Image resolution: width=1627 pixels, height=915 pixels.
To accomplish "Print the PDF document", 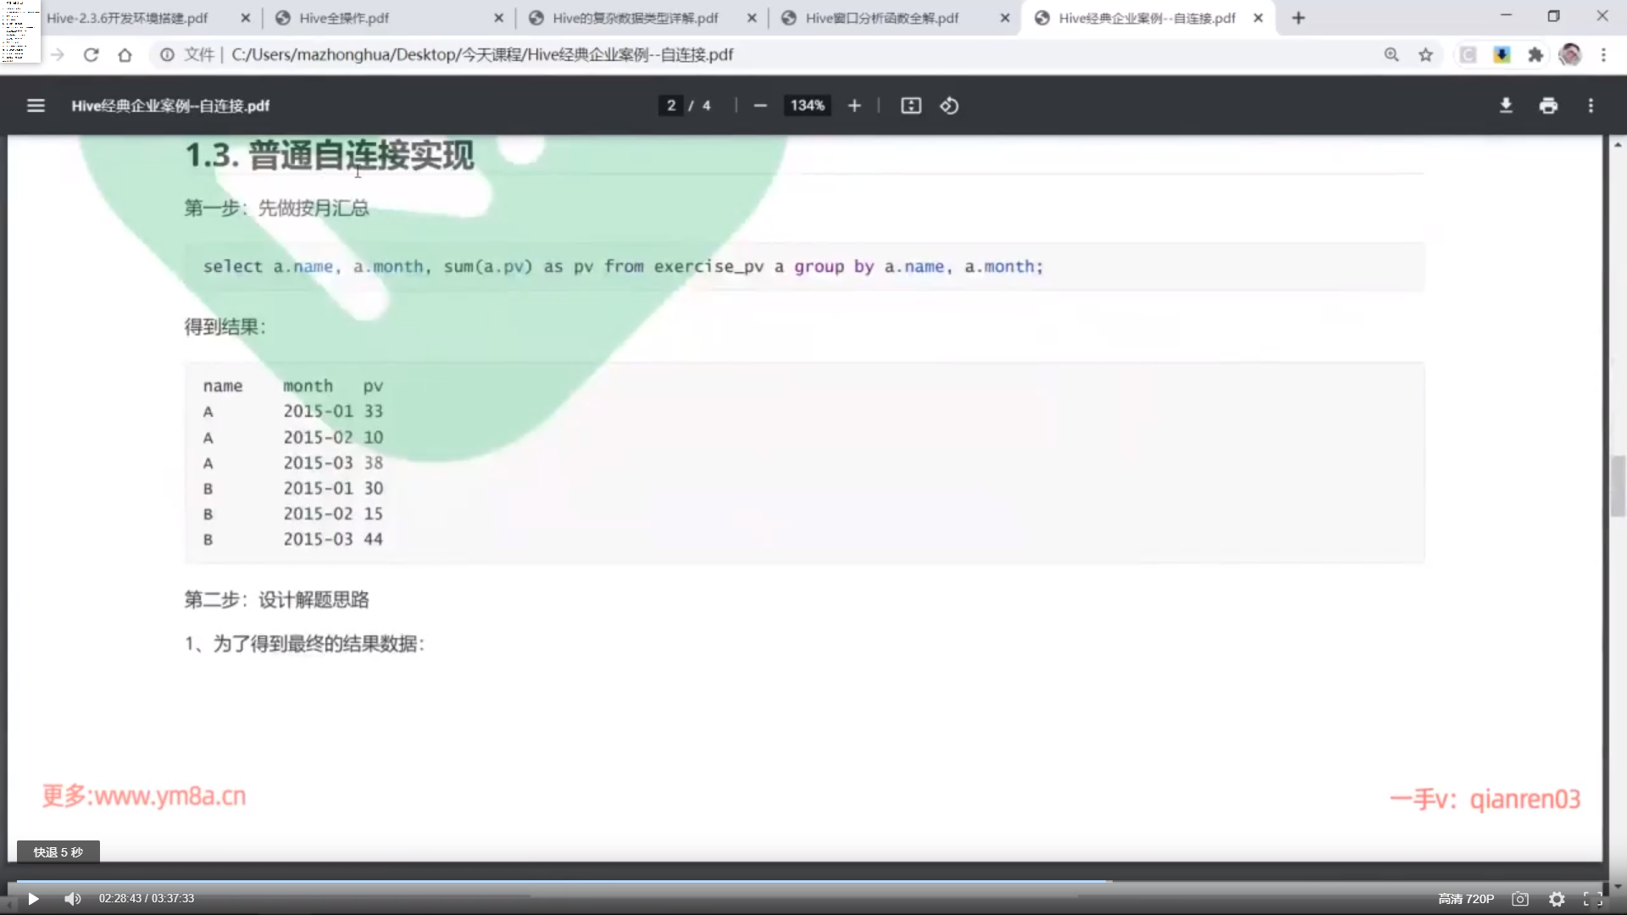I will (x=1548, y=106).
